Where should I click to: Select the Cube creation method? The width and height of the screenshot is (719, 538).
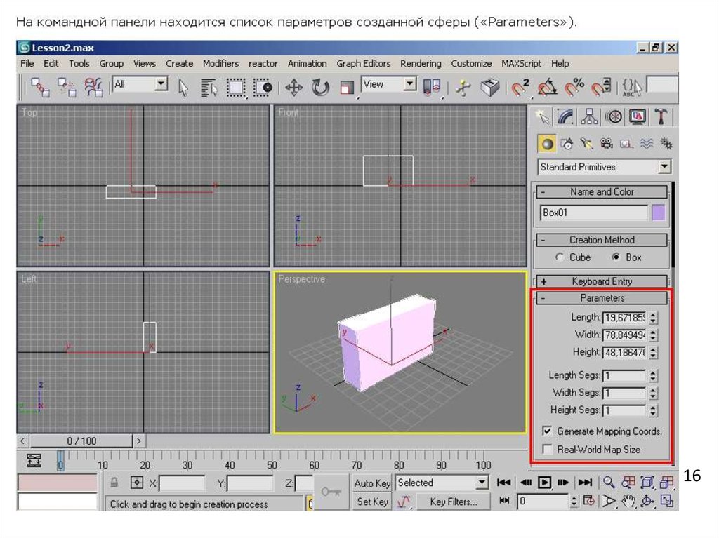pyautogui.click(x=560, y=257)
